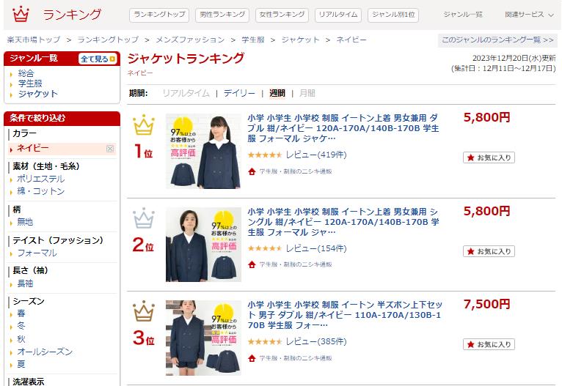Viewport: 562px width, 386px height.
Task: Add third-ranked item to お気に入り
Action: coord(489,344)
